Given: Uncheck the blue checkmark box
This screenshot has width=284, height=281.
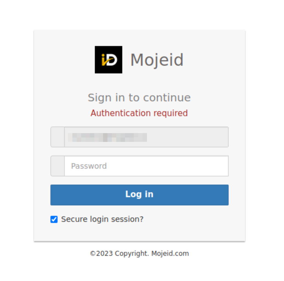Looking at the screenshot, I should [x=54, y=219].
